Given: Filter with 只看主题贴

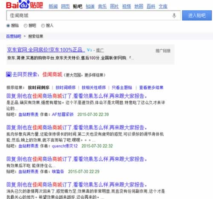Looking at the screenshot, I should (122, 88).
